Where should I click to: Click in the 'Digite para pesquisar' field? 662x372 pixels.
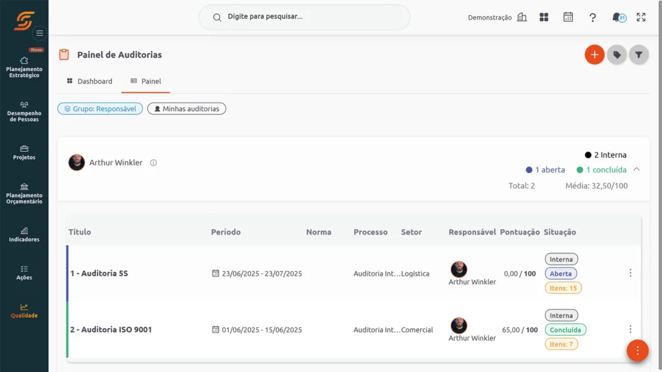(304, 17)
